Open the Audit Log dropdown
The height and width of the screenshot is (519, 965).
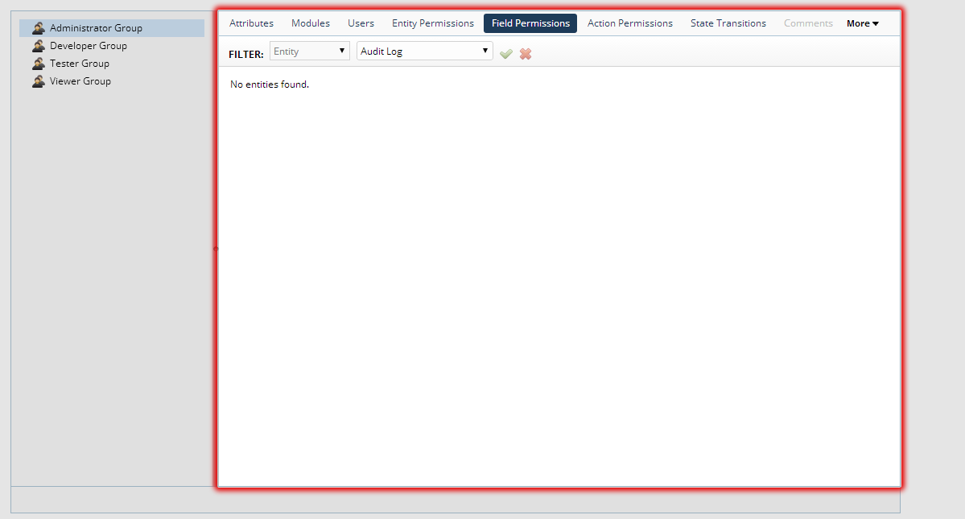[425, 51]
